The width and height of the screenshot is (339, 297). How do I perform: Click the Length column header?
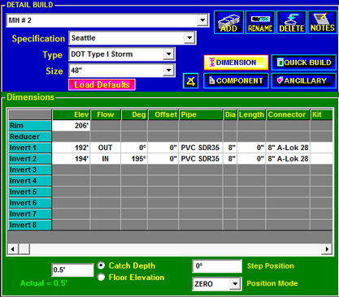251,114
